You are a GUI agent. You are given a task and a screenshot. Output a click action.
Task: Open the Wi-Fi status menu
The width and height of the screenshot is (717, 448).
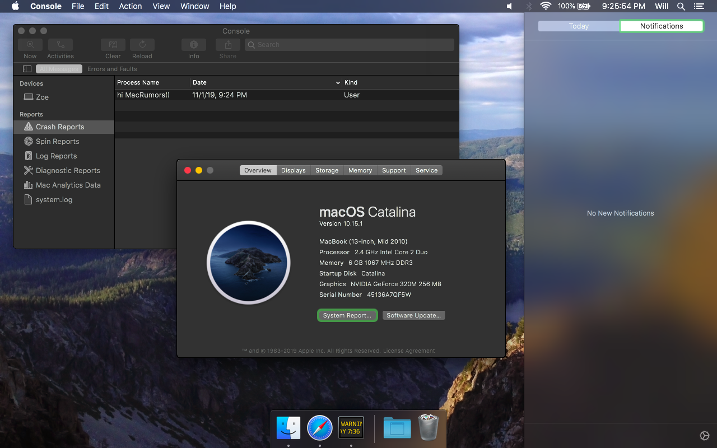point(546,6)
